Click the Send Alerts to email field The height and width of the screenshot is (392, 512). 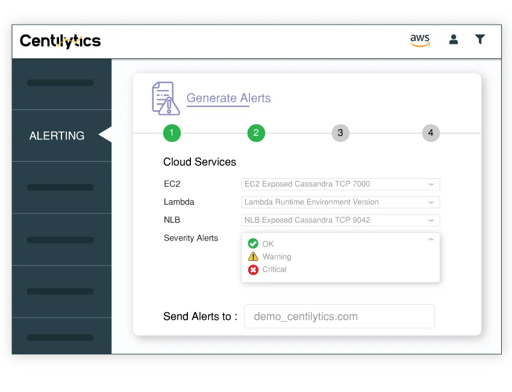(339, 316)
